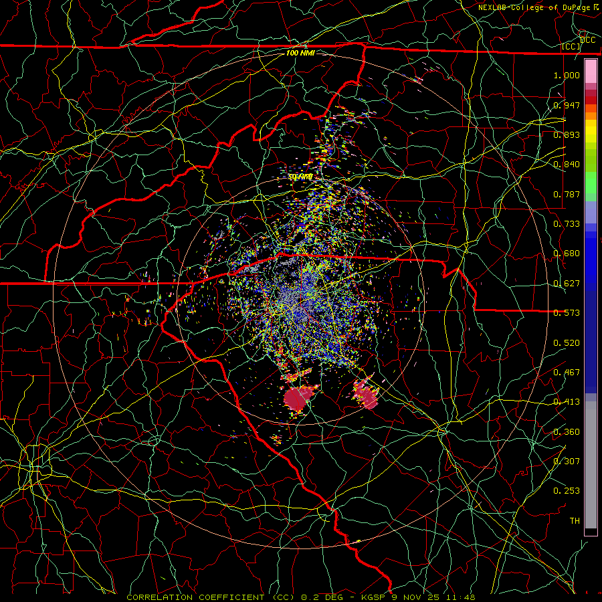Pick the gray color bar segment
The height and width of the screenshot is (602, 602).
pos(591,465)
